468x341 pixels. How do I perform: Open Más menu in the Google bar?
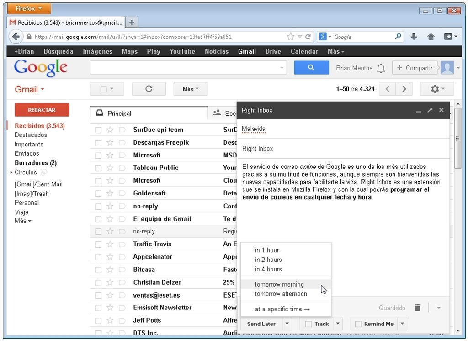[x=336, y=51]
